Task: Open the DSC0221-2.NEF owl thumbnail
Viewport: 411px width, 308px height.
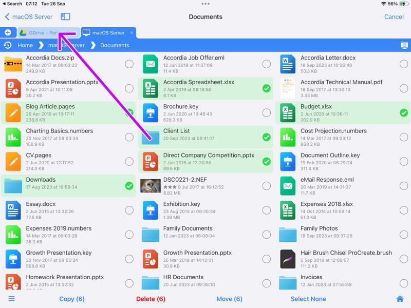Action: pos(151,186)
